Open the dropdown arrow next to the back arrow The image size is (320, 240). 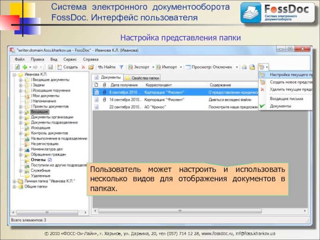click(30, 67)
